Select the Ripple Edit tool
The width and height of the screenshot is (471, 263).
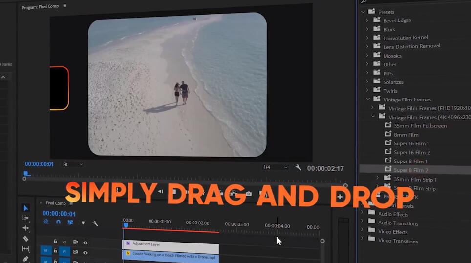(25, 228)
